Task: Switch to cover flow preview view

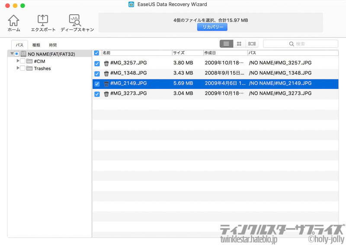Action: pos(252,44)
